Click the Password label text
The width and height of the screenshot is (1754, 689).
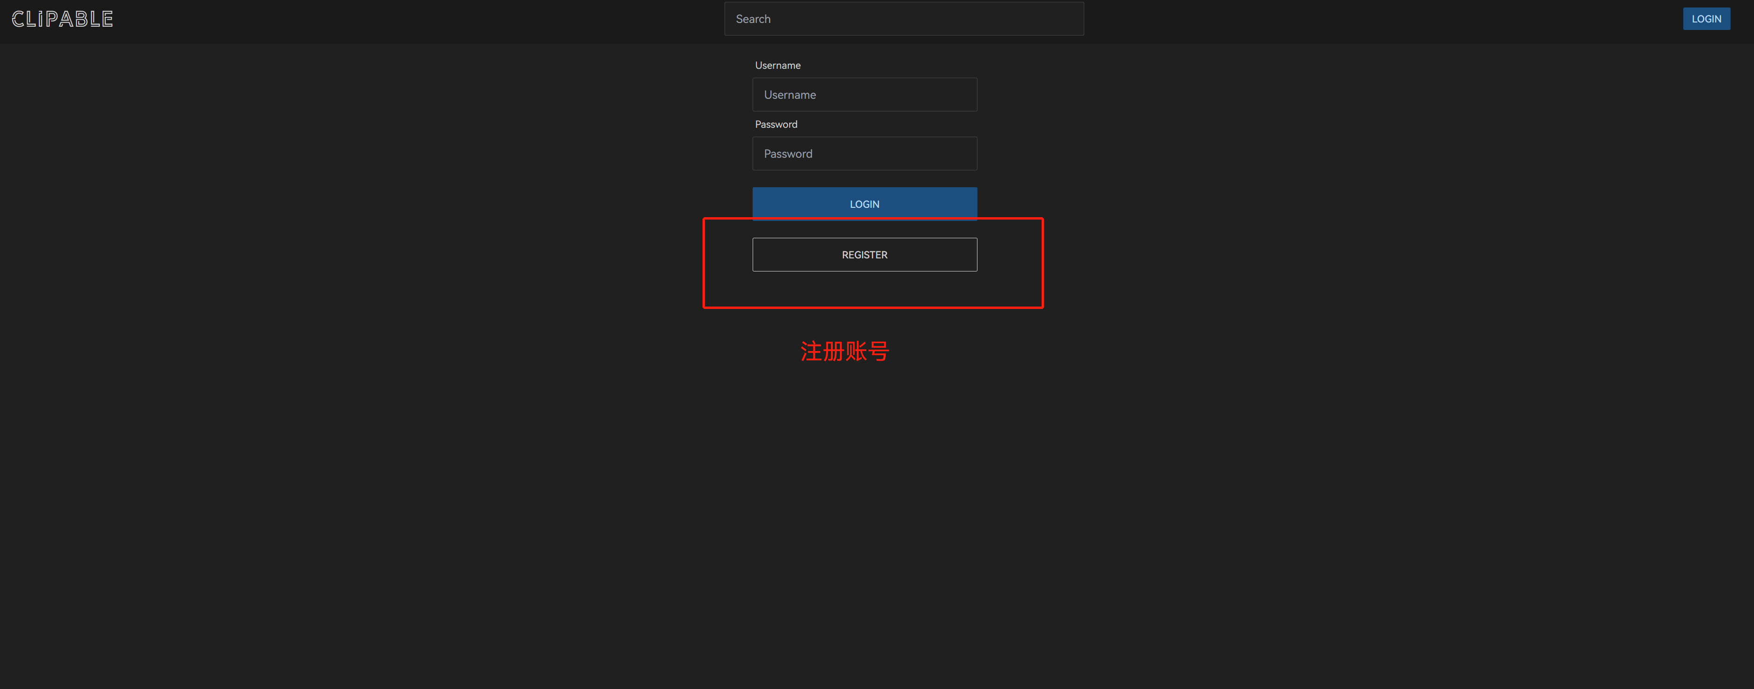pos(776,125)
